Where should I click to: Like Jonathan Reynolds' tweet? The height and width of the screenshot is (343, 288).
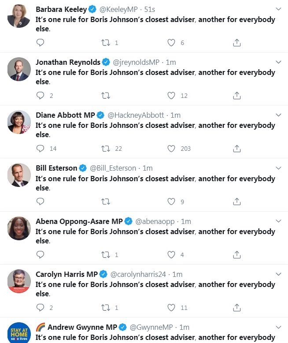[x=171, y=96]
